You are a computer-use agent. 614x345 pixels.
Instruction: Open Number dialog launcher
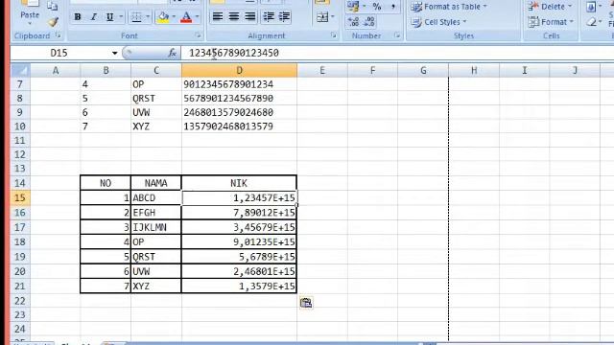tap(397, 35)
